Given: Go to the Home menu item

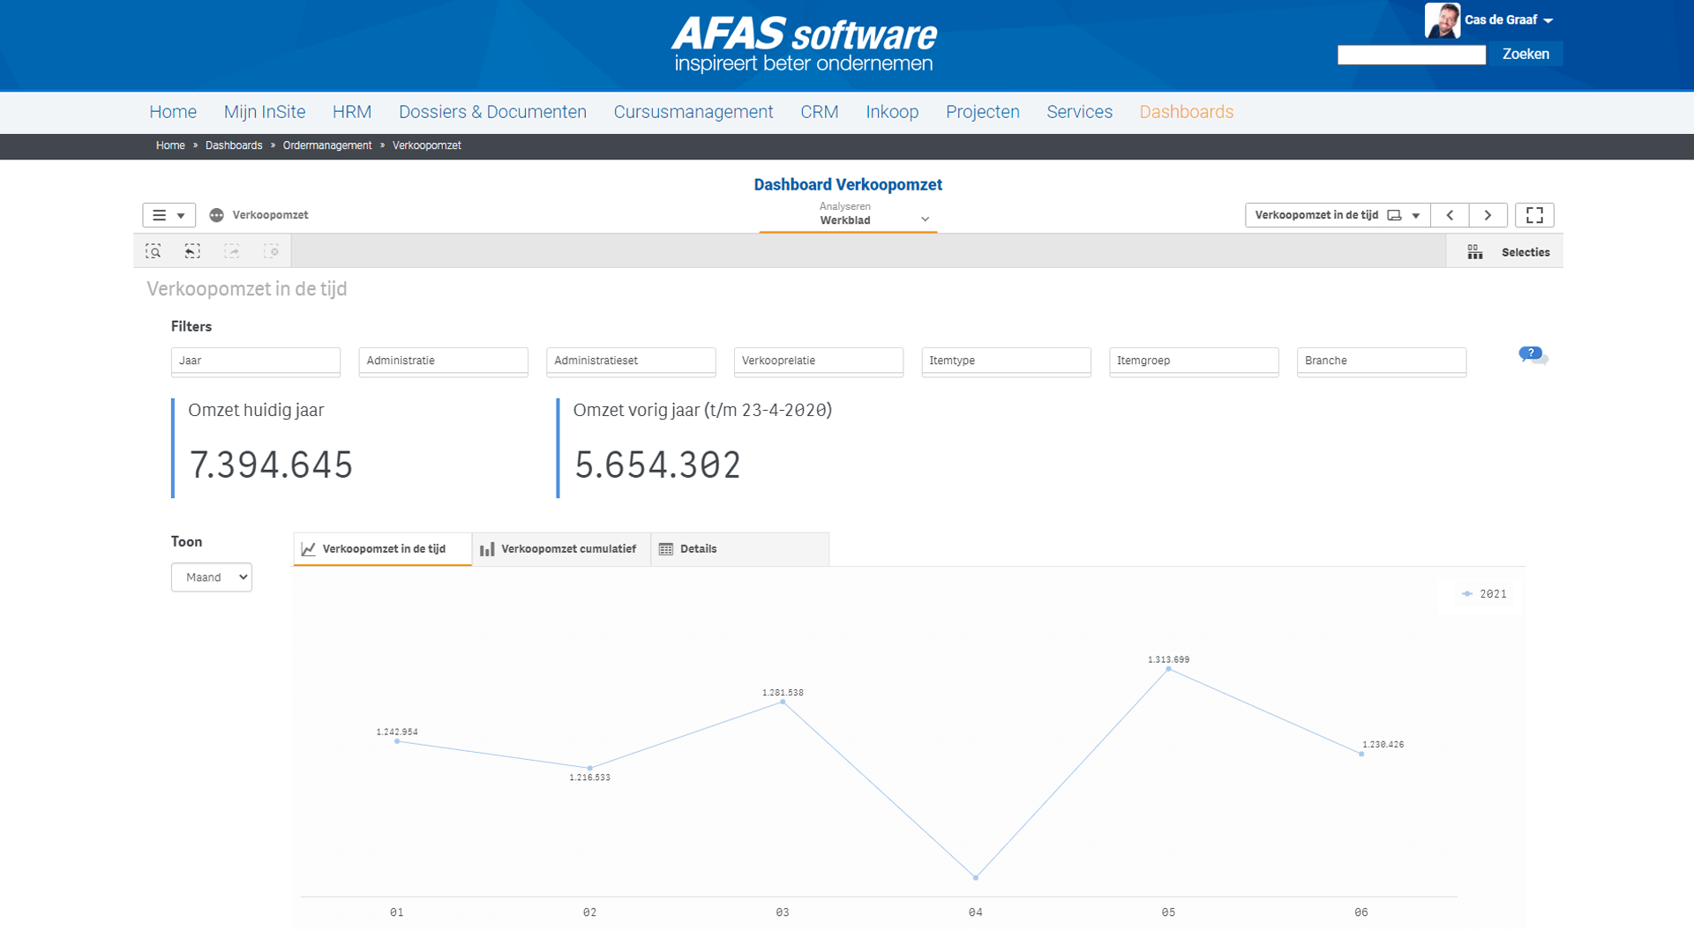Looking at the screenshot, I should click(x=173, y=112).
